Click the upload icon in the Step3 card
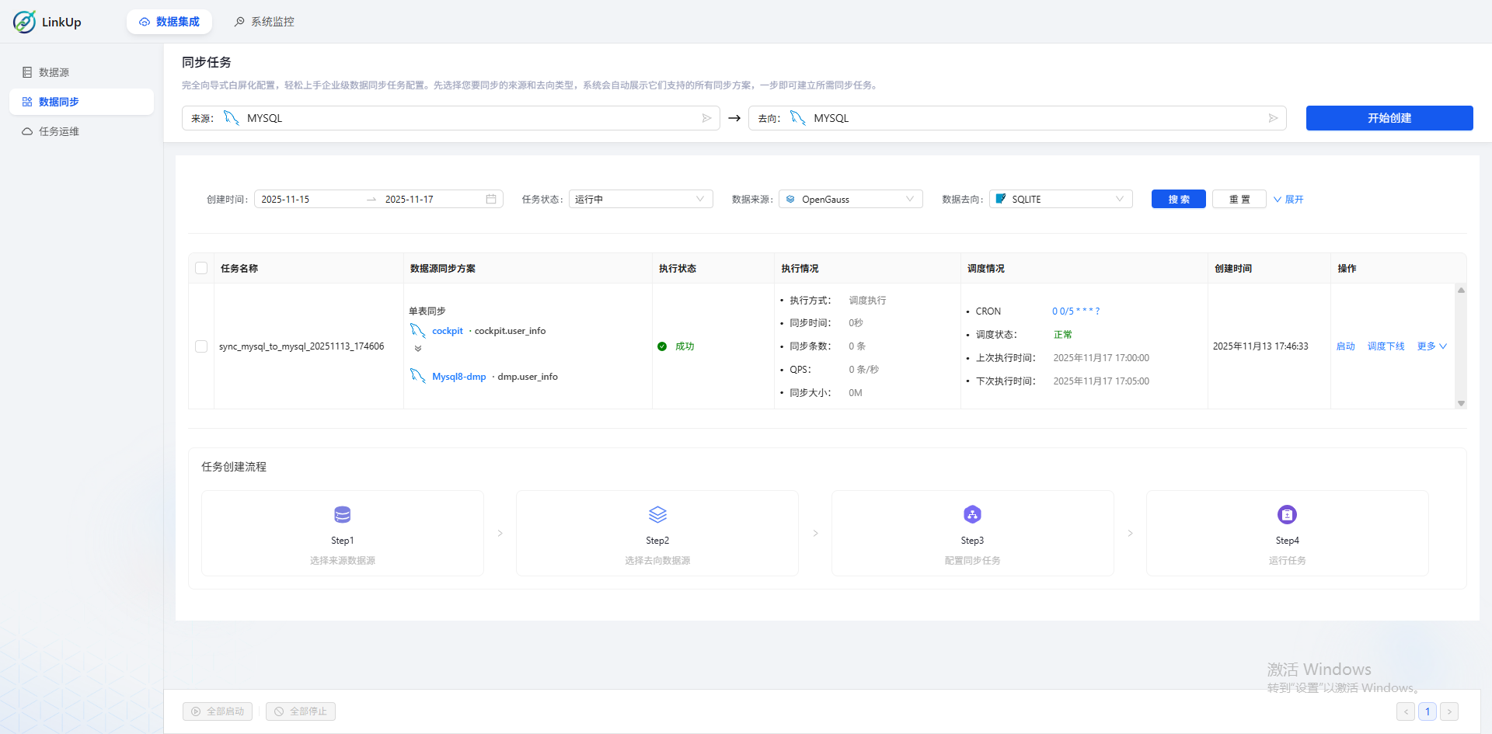 pyautogui.click(x=972, y=514)
